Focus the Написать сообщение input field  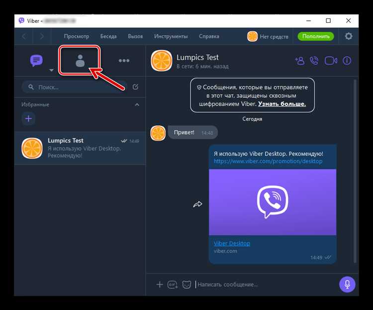pos(265,284)
